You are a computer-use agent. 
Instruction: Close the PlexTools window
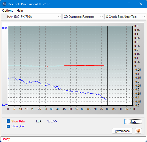pyautogui.click(x=141, y=4)
